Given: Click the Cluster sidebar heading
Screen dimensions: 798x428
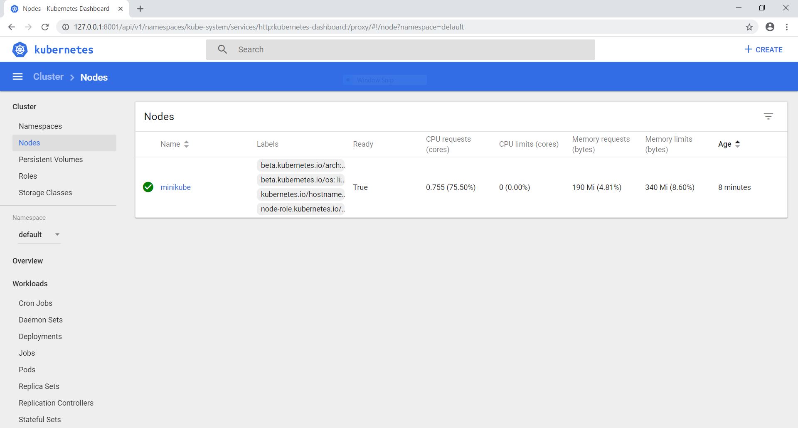Looking at the screenshot, I should (x=24, y=107).
